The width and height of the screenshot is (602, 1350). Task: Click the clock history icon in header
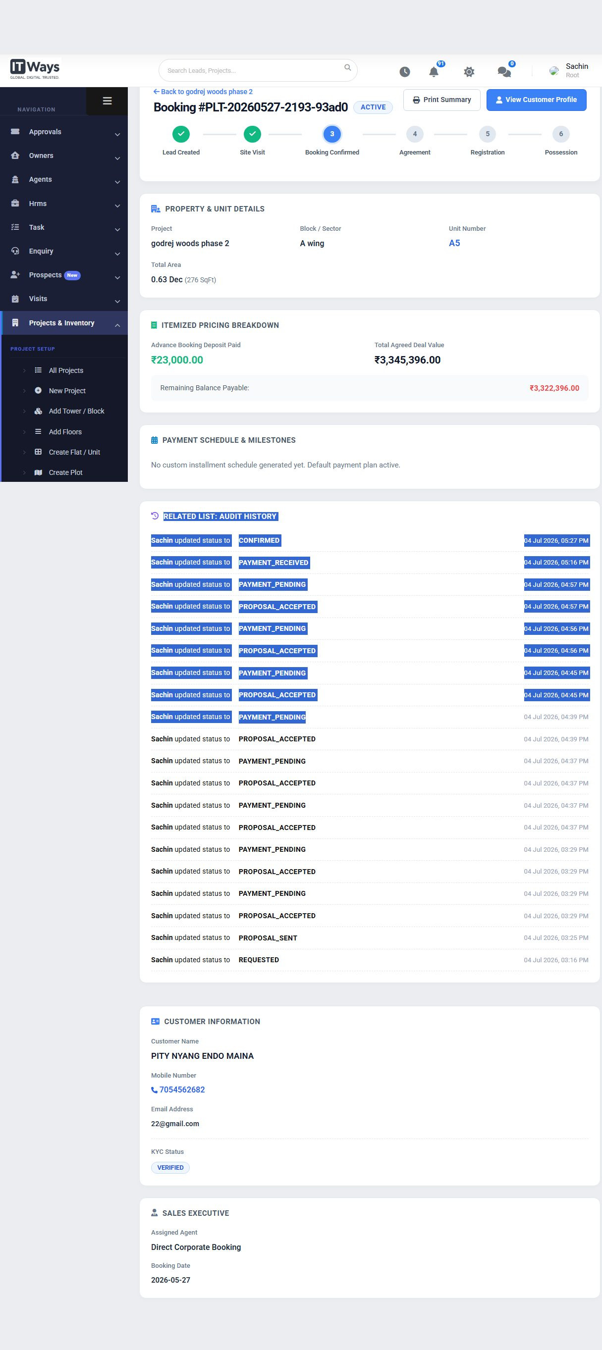click(x=404, y=72)
